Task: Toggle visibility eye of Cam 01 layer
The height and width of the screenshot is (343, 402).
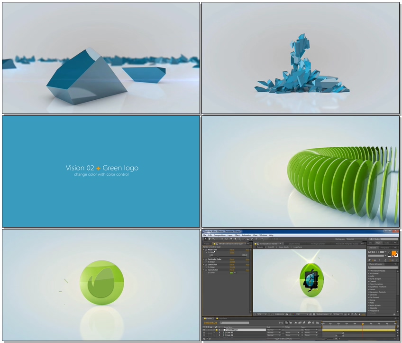Action: point(205,333)
